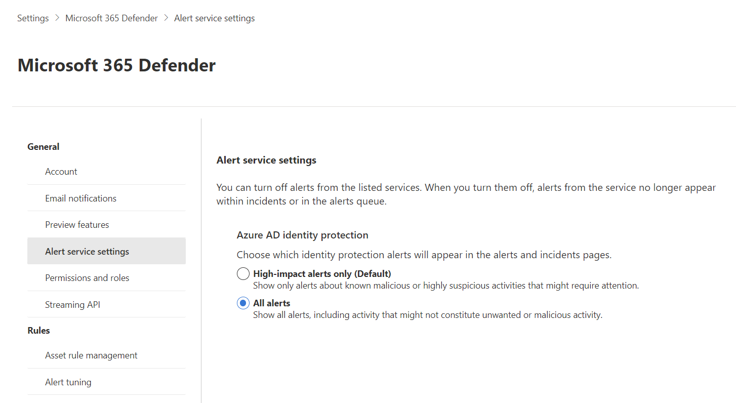Screen dimensions: 736x403
Task: Open the Alert tuning page
Action: [x=68, y=381]
